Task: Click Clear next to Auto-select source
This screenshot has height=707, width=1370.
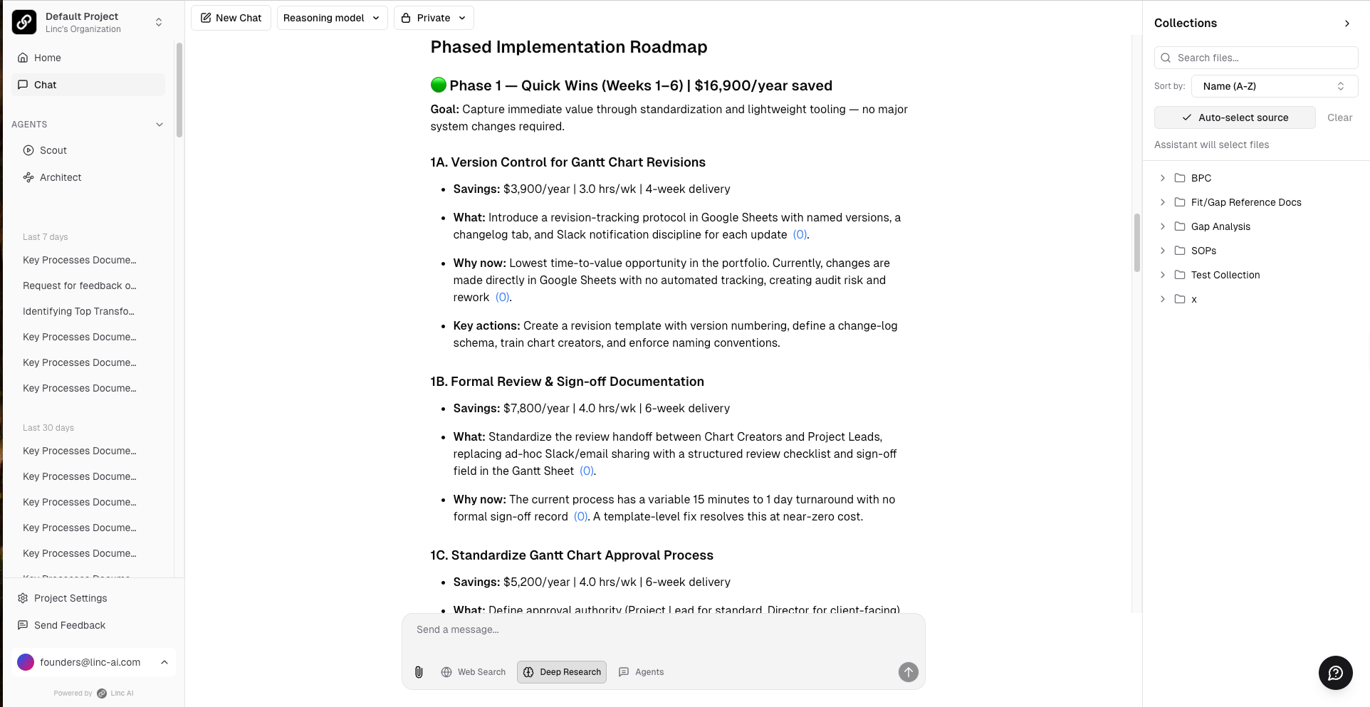Action: [1339, 117]
